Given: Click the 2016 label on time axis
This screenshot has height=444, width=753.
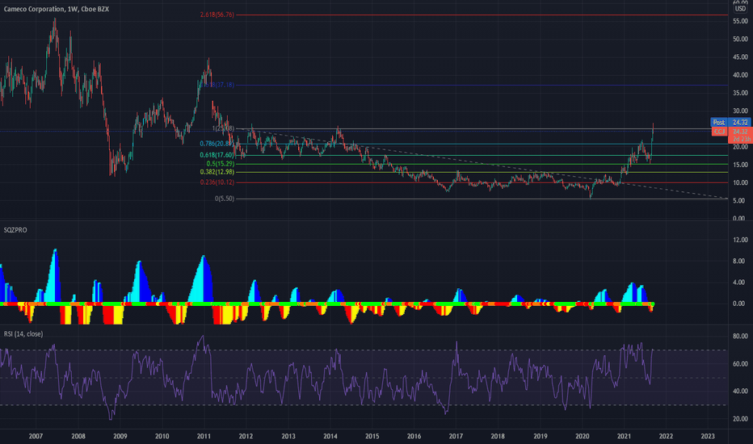Looking at the screenshot, I should point(414,436).
